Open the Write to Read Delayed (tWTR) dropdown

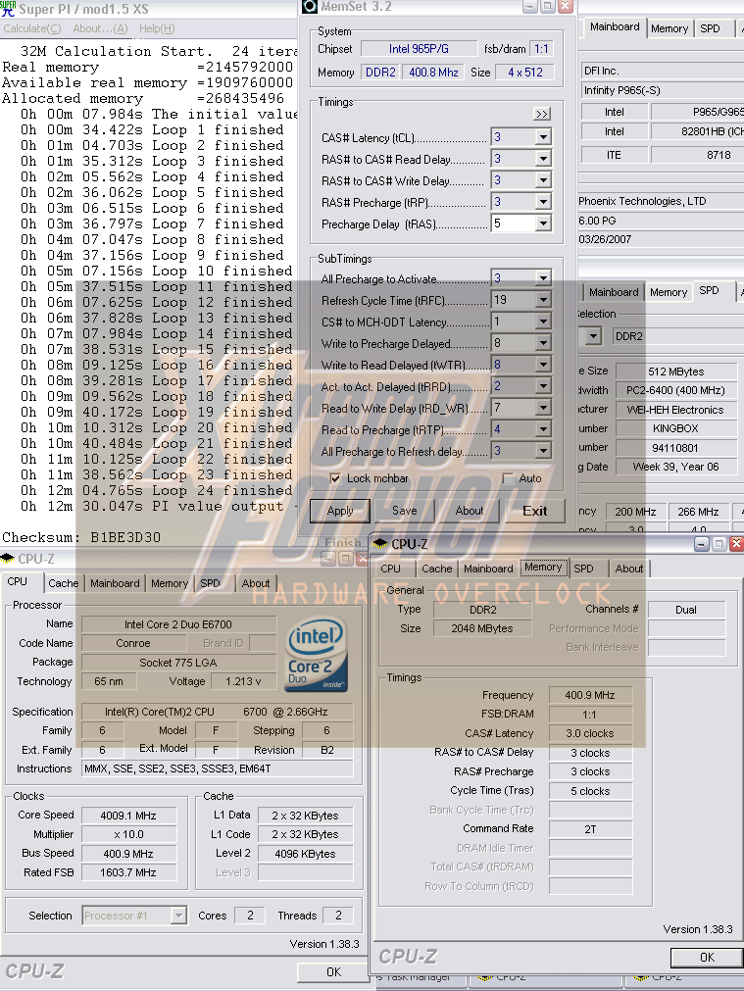point(543,365)
